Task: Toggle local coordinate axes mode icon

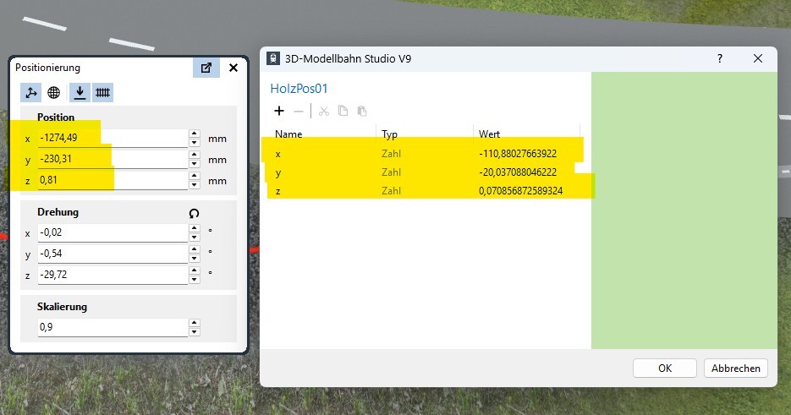Action: [x=31, y=93]
